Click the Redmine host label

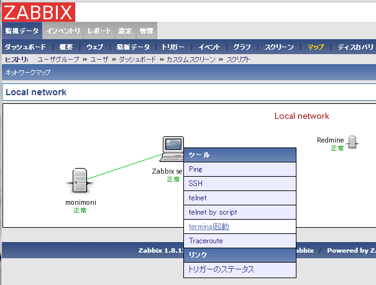pyautogui.click(x=331, y=140)
